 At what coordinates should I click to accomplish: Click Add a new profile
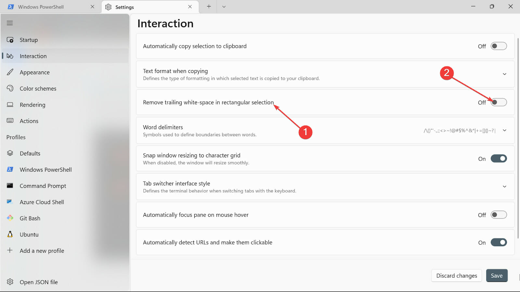click(65, 251)
